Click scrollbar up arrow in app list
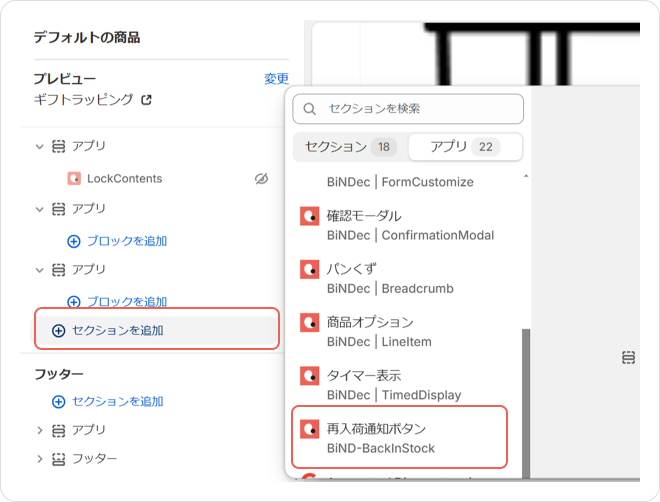 pos(526,176)
